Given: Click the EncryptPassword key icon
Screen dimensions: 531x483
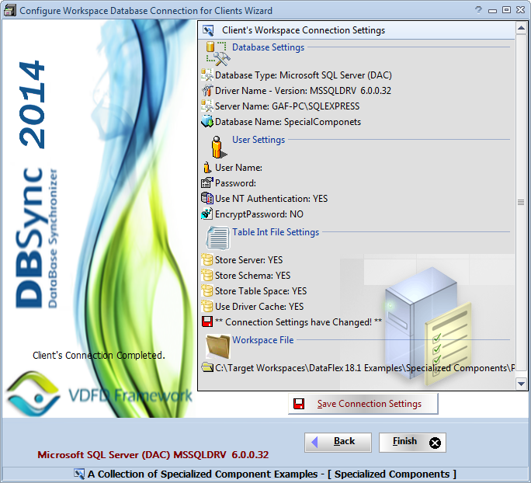Looking at the screenshot, I should point(206,214).
